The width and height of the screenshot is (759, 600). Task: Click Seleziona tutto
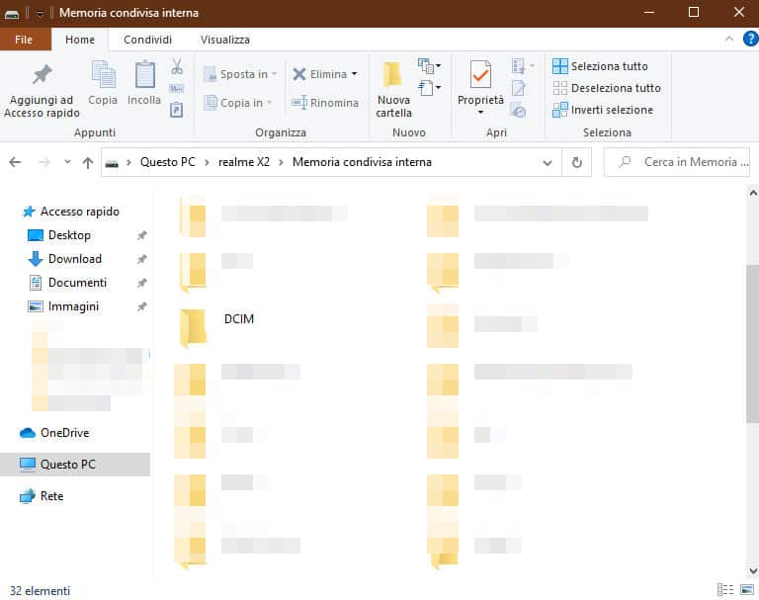[608, 66]
